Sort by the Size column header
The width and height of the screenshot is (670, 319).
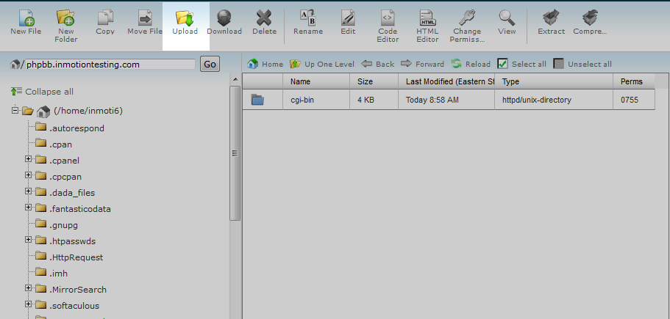(374, 81)
